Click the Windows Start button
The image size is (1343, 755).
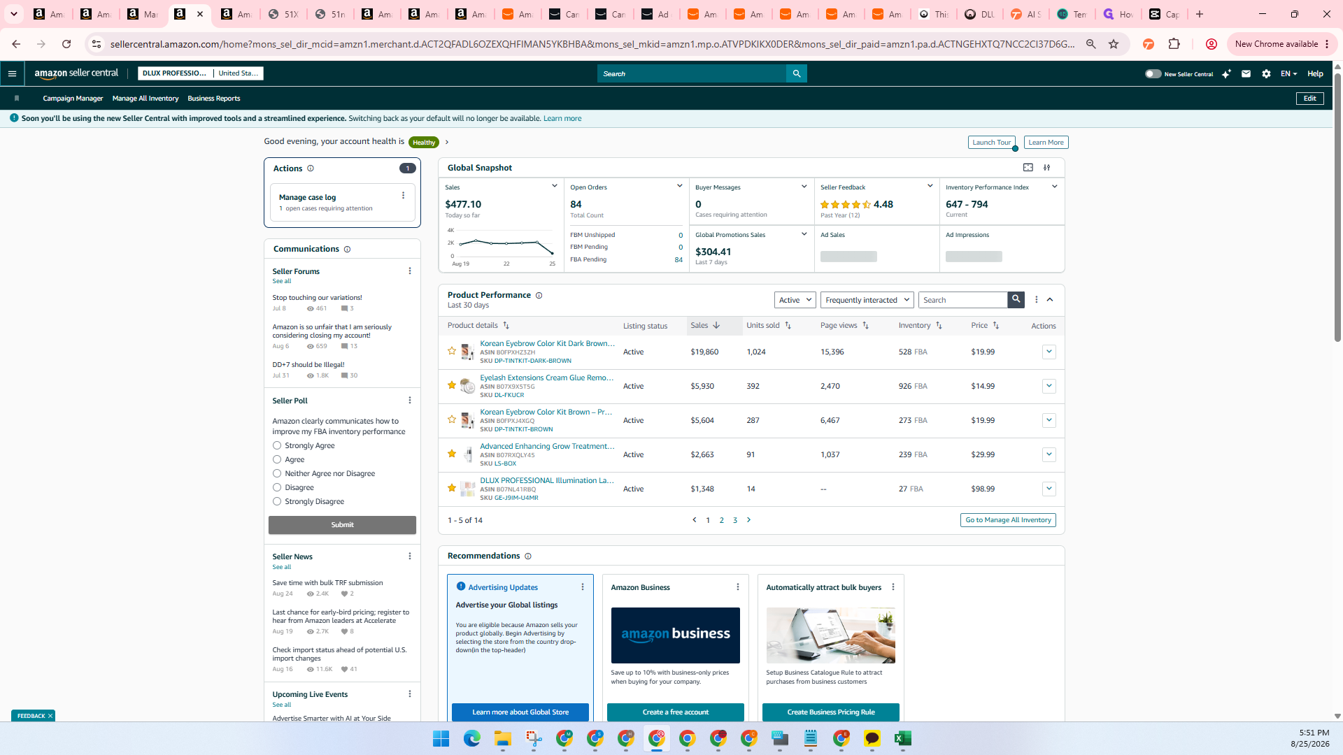pos(441,739)
